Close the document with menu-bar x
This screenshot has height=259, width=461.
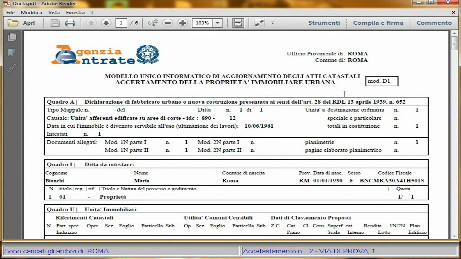pyautogui.click(x=453, y=13)
